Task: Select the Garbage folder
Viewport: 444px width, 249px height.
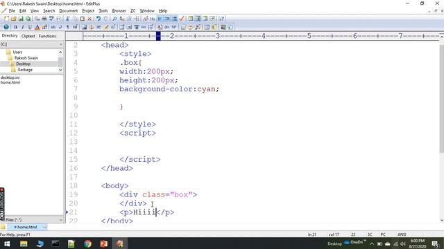Action: pos(25,70)
